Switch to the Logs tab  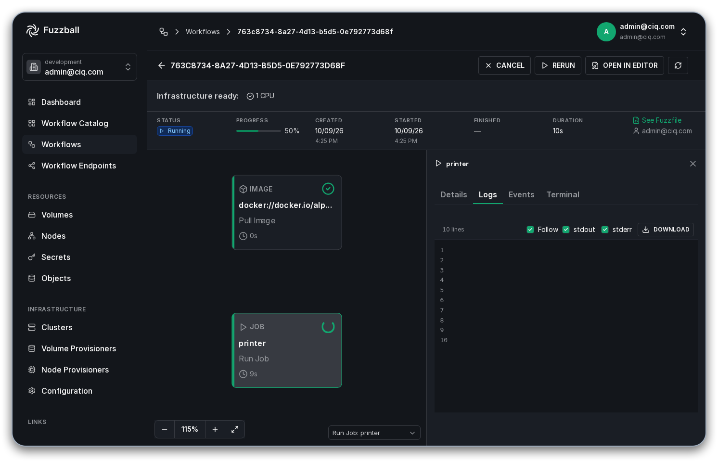[488, 194]
